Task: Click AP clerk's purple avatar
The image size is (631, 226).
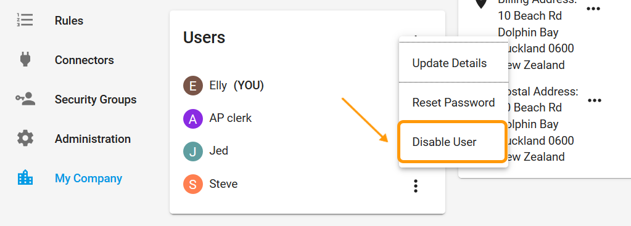Action: [193, 119]
